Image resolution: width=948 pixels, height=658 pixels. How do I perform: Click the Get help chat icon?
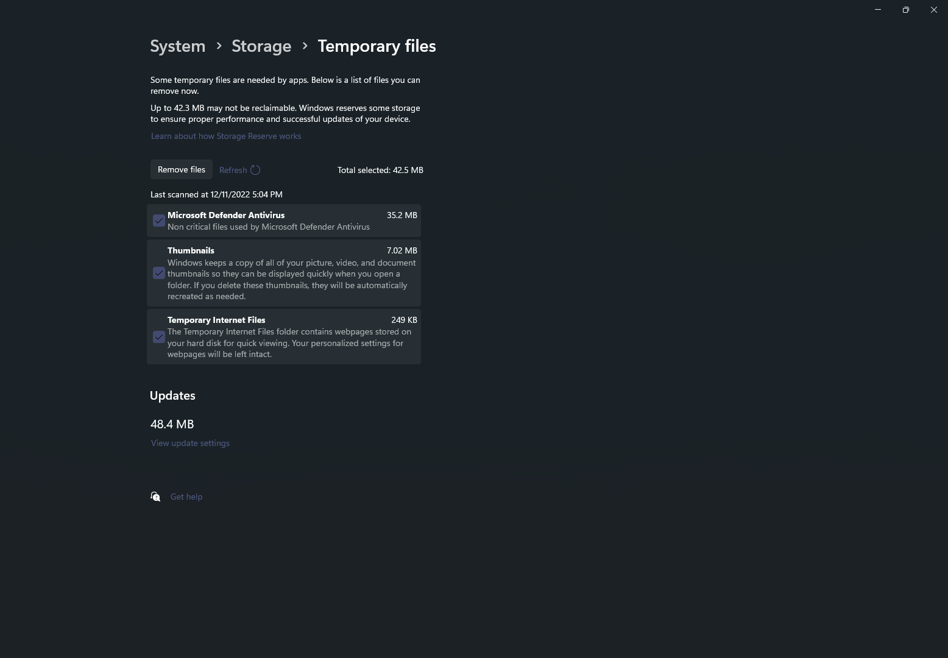click(x=155, y=497)
